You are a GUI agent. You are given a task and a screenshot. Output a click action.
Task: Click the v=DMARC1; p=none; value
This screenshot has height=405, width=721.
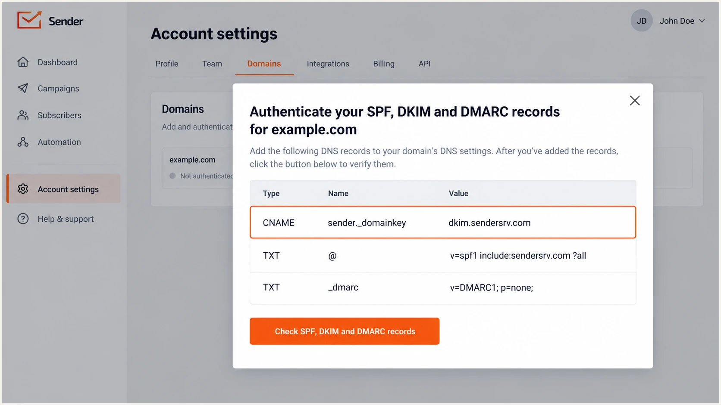[x=492, y=288]
